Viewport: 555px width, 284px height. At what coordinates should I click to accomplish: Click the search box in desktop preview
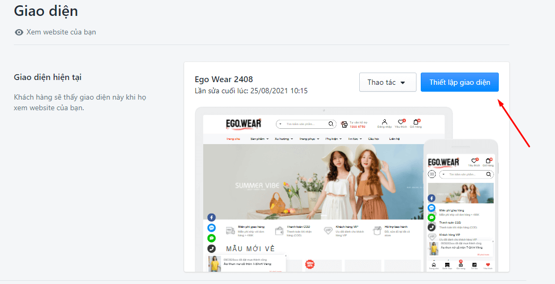click(306, 124)
